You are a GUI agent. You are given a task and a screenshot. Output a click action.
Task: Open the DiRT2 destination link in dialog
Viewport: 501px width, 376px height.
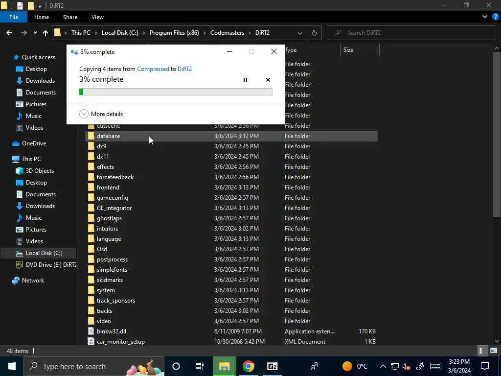coord(184,69)
